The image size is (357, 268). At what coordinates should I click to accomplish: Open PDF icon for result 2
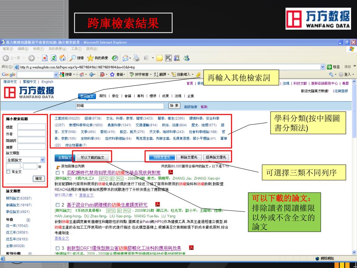pos(158,204)
